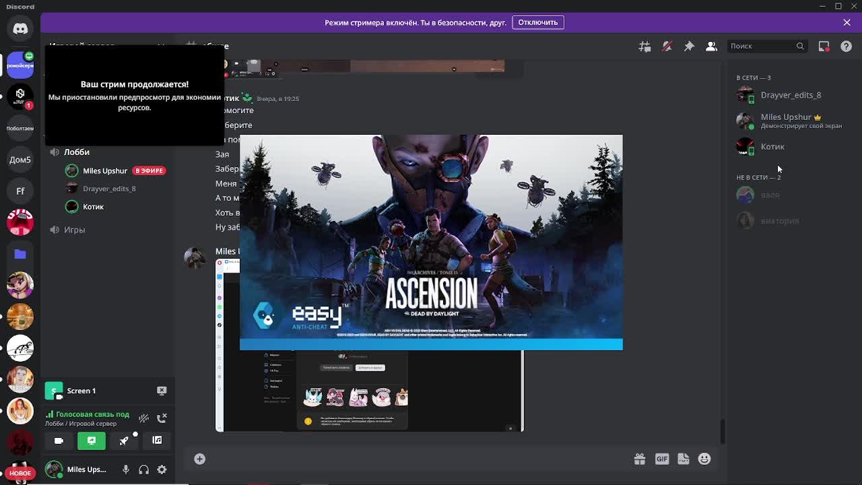Viewport: 862px width, 485px height.
Task: Open user settings gear
Action: point(162,470)
